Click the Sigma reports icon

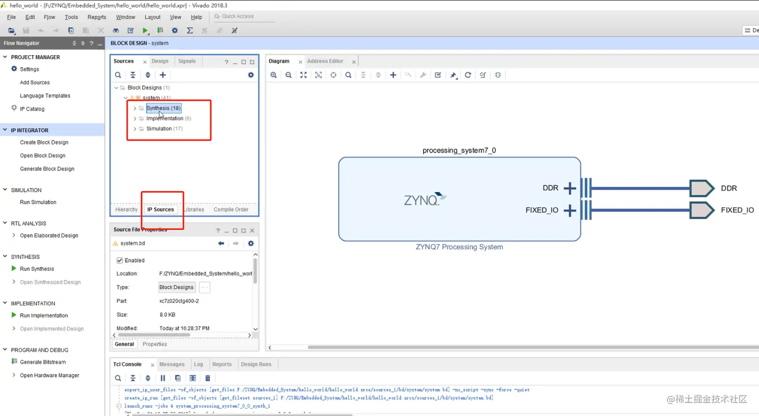tap(190, 31)
